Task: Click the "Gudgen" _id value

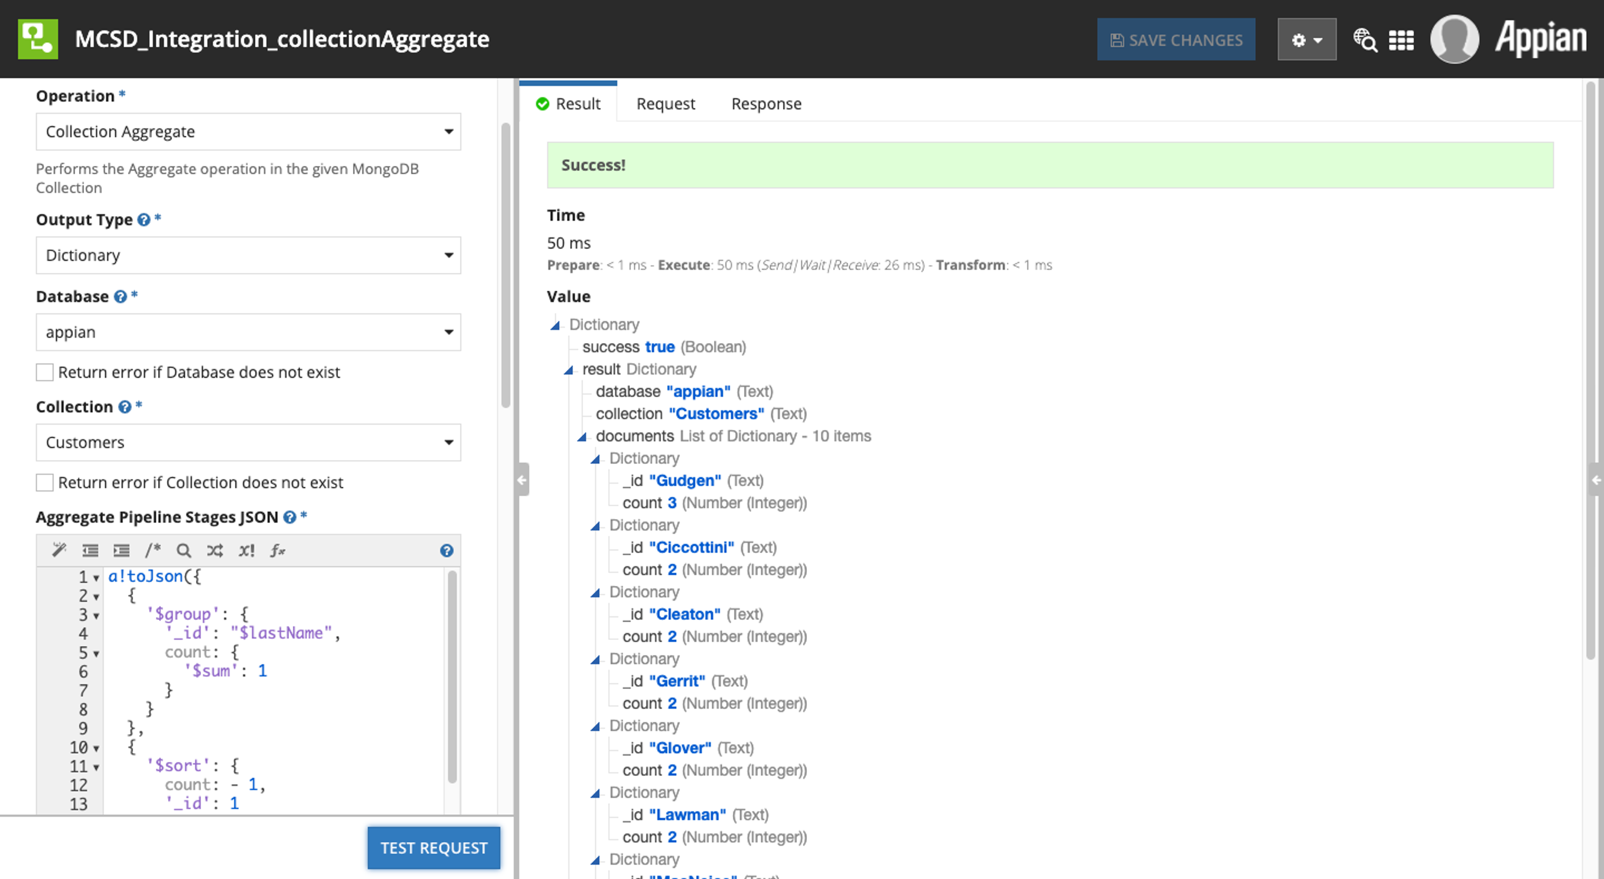Action: (x=685, y=480)
